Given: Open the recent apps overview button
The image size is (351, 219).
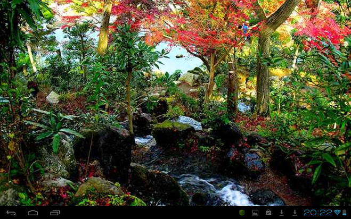Looking at the screenshot, I should (55, 213).
